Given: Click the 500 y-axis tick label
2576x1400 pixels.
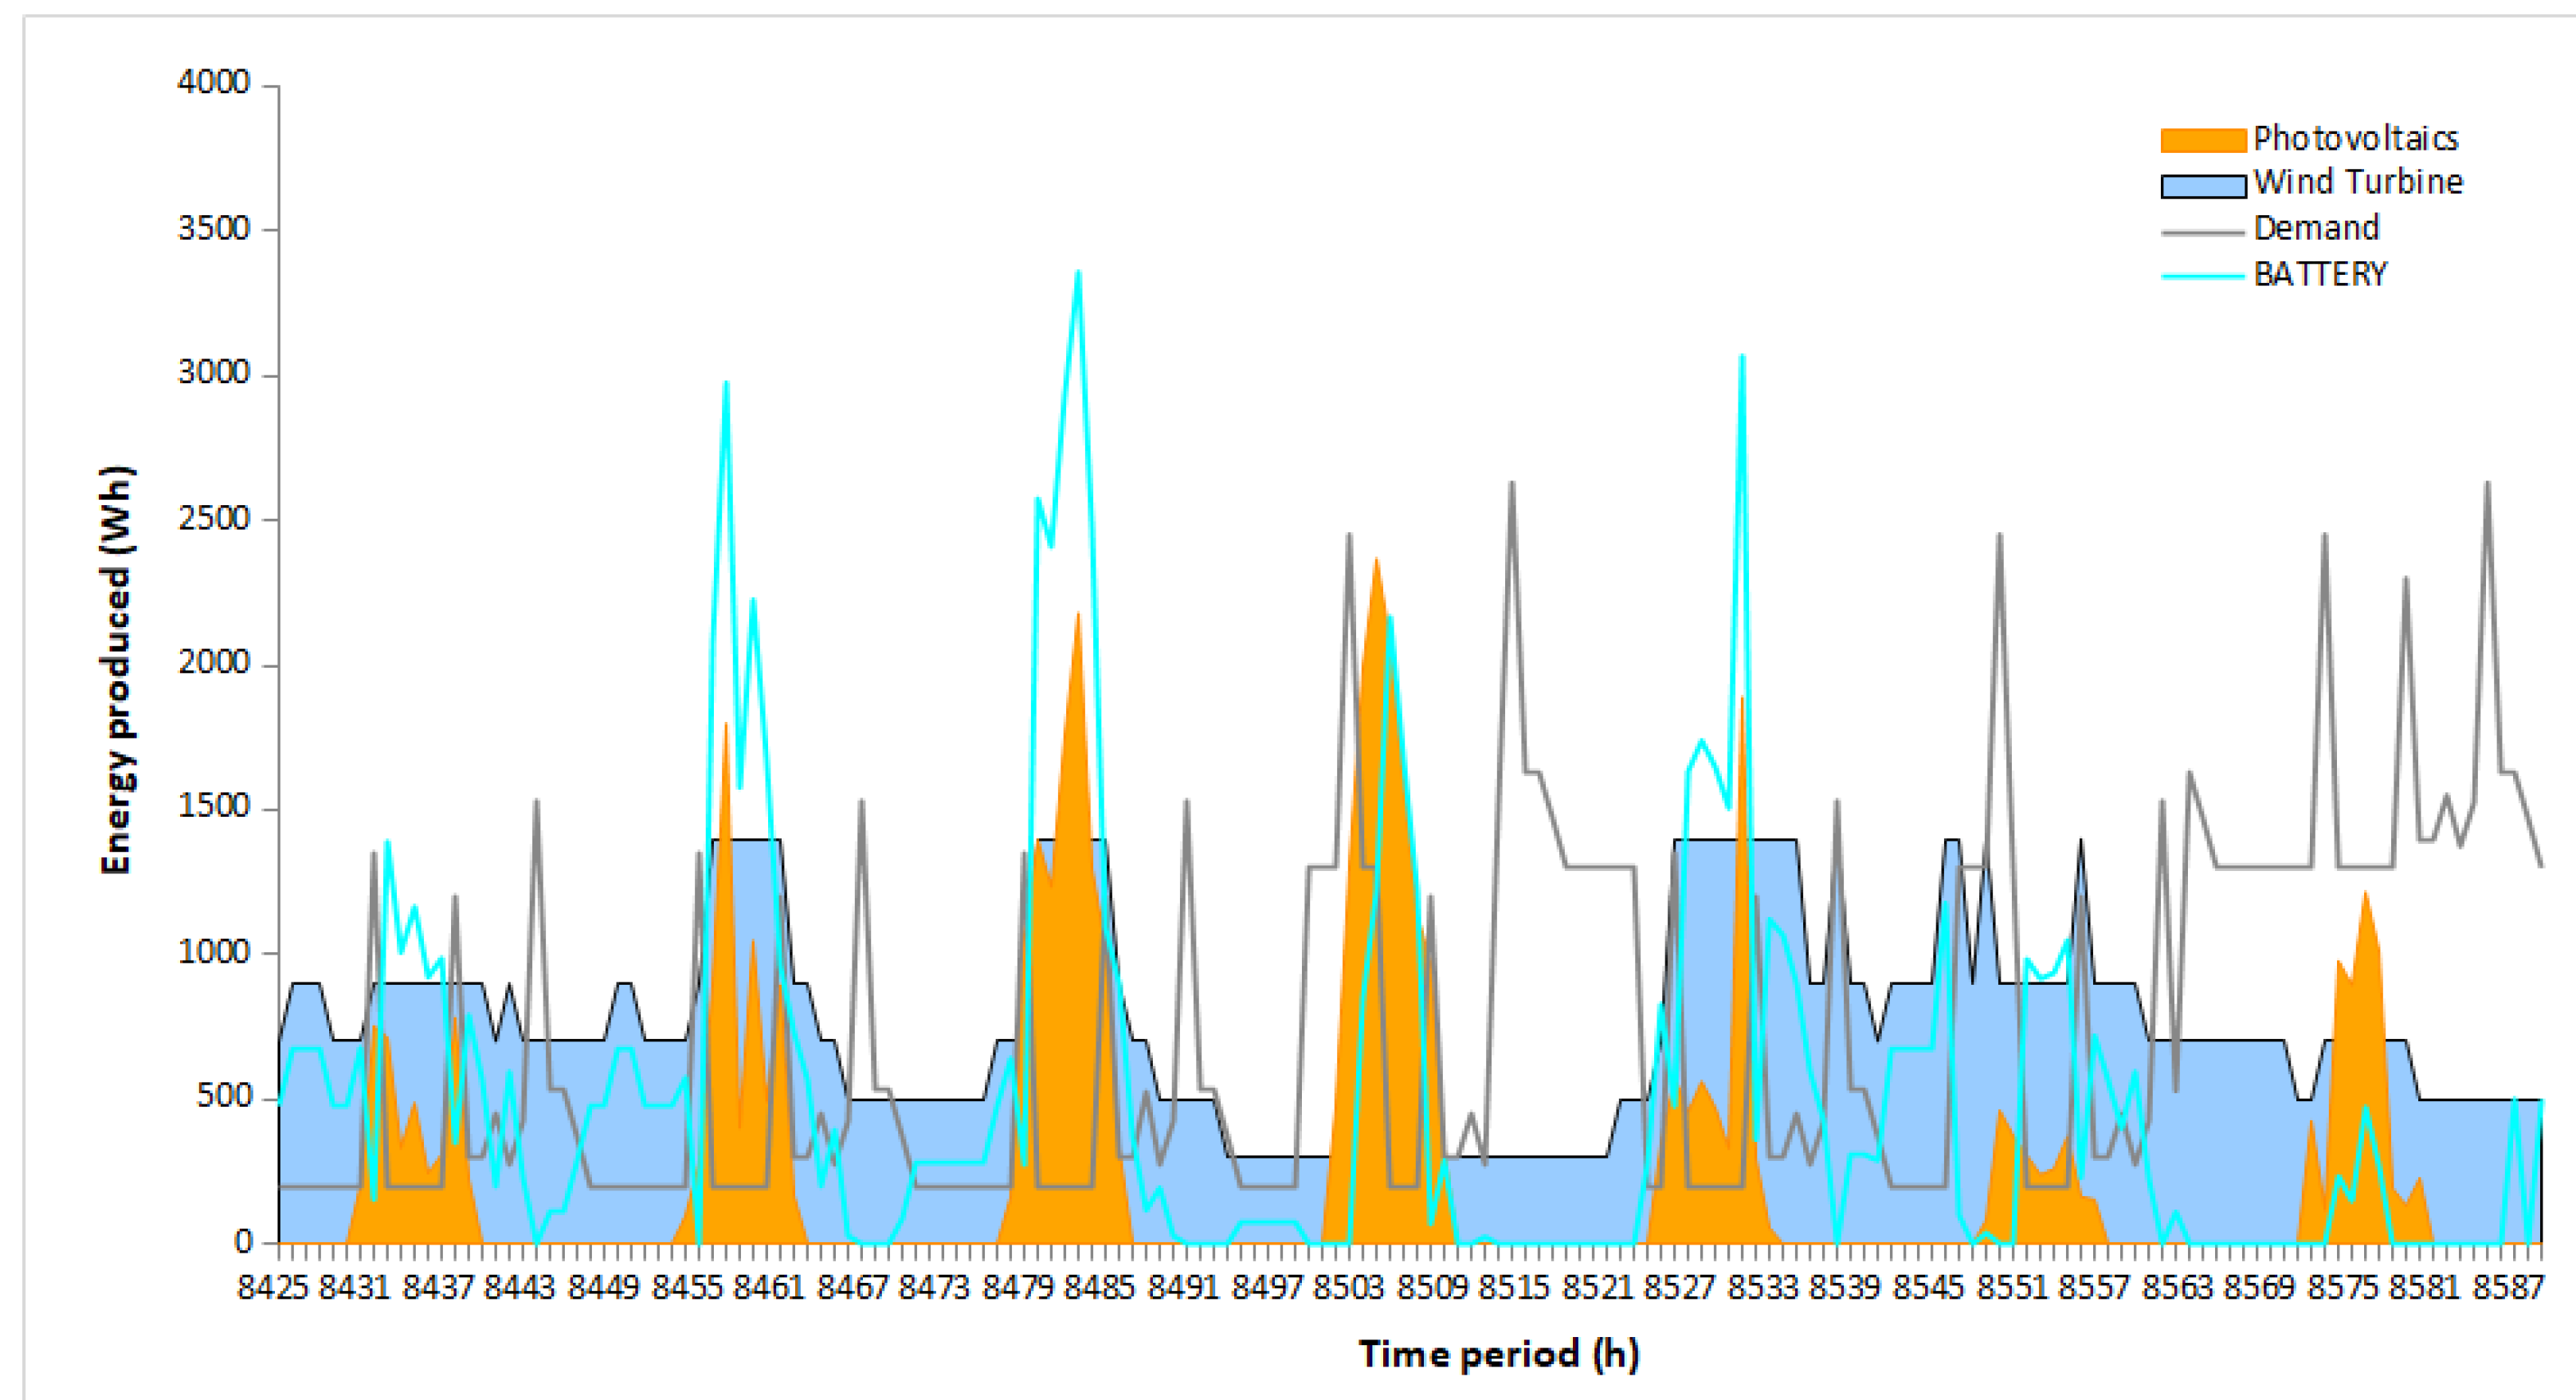Looking at the screenshot, I should pos(222,1096).
